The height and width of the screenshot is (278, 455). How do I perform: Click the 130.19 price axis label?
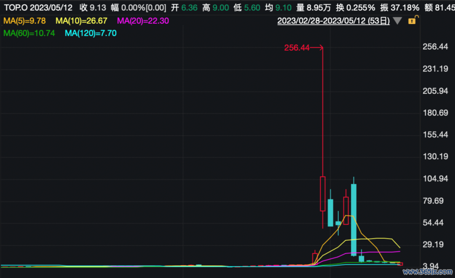435,157
